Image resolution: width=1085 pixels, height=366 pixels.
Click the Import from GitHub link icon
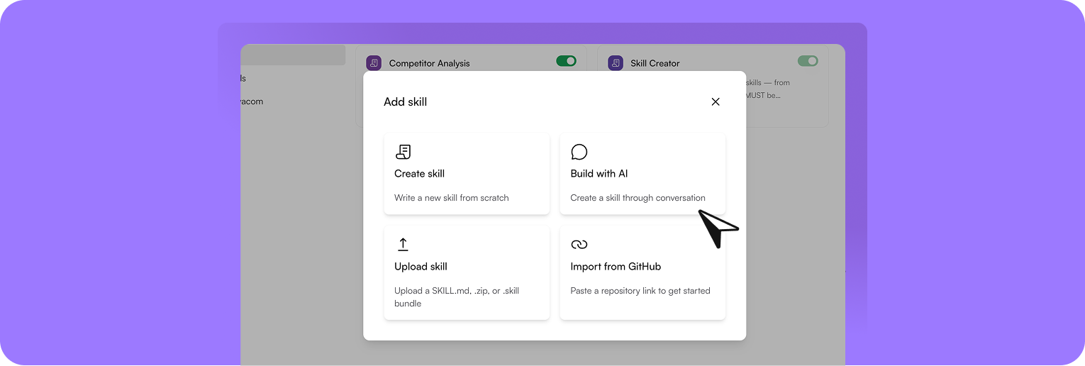coord(579,245)
